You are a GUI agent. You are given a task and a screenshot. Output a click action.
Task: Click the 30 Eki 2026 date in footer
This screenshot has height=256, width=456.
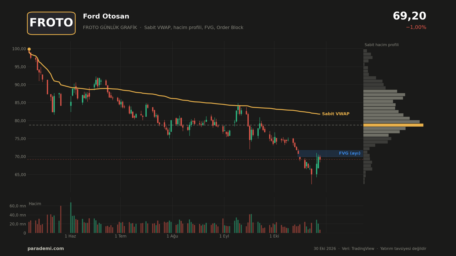[x=325, y=249]
